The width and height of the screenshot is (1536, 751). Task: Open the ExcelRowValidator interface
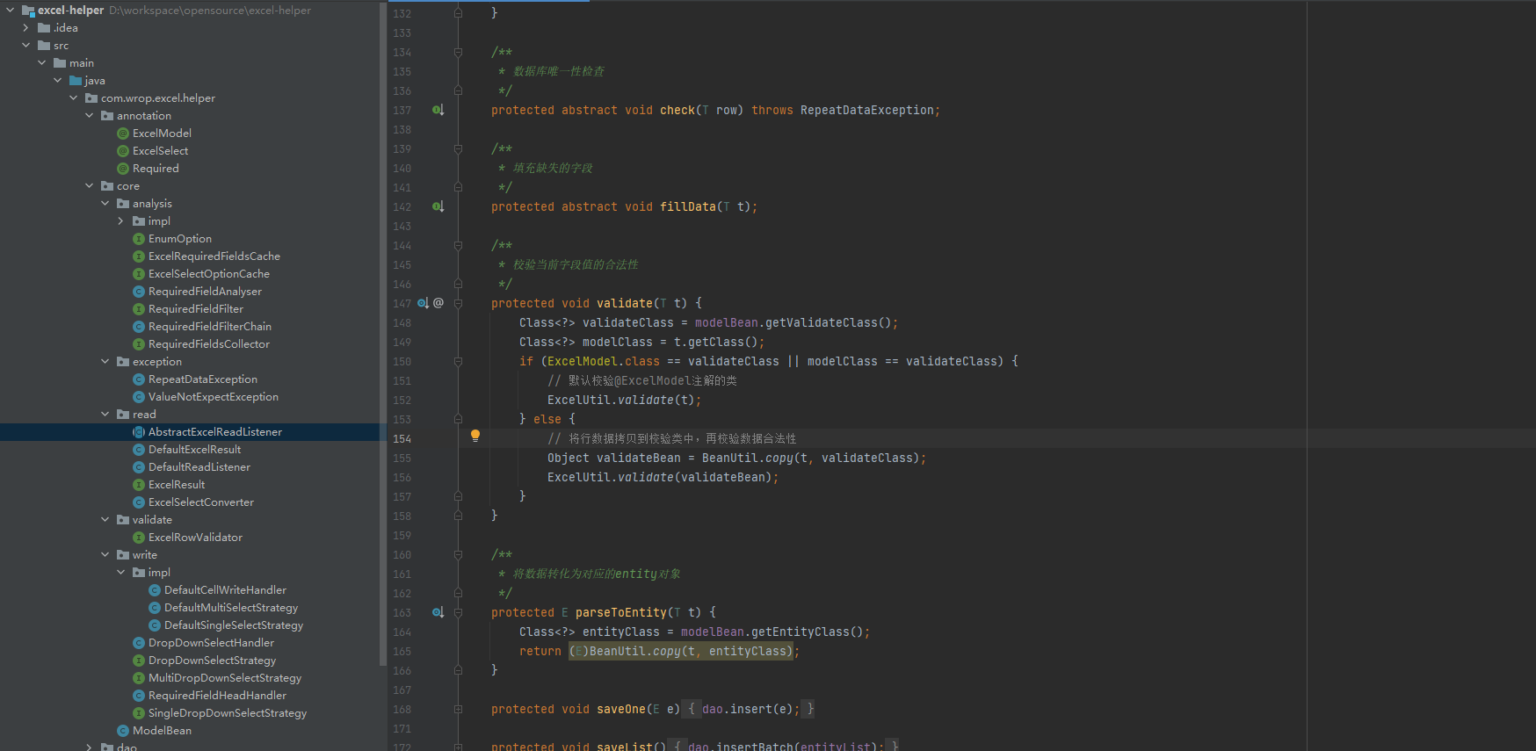point(195,538)
